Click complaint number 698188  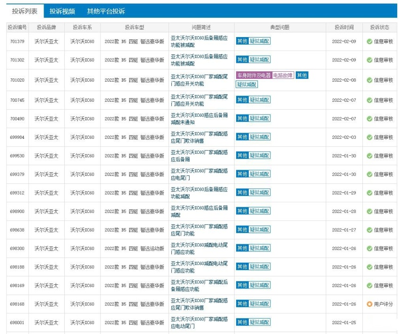click(x=17, y=267)
